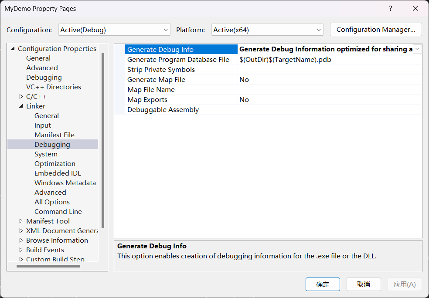Expand the Manifest Tool node
This screenshot has width=429, height=298.
[x=21, y=221]
